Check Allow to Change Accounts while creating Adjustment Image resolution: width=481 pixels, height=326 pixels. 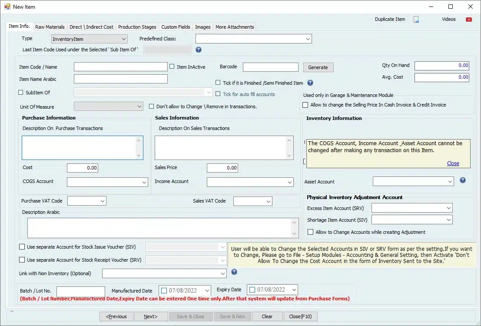(x=310, y=232)
